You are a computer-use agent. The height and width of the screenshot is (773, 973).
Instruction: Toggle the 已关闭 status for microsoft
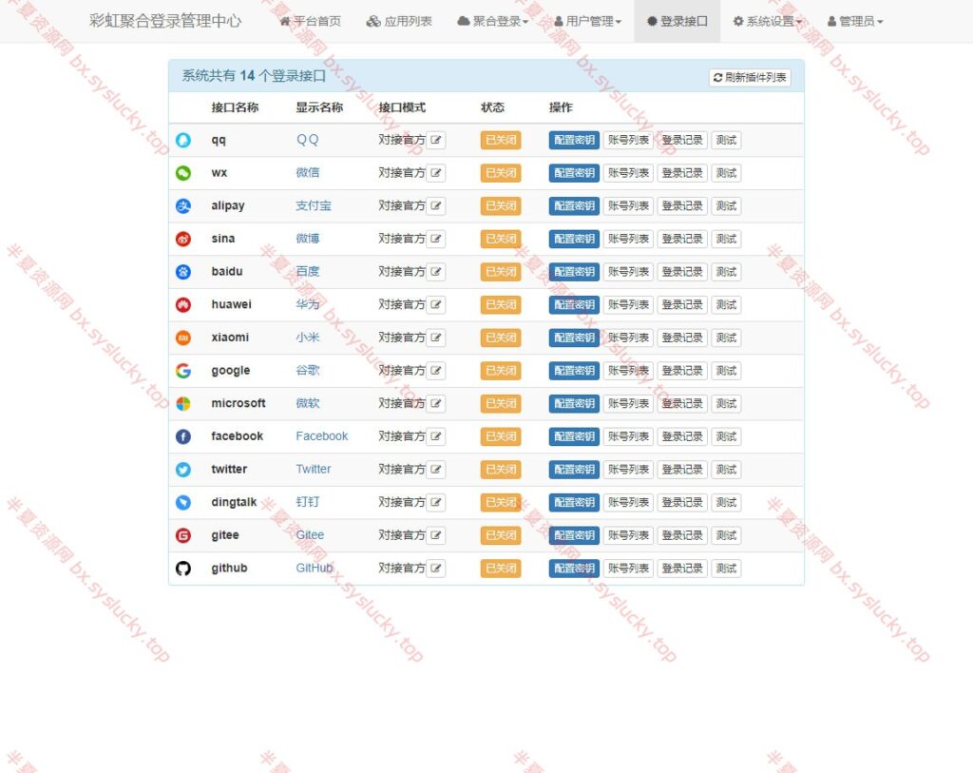click(501, 403)
